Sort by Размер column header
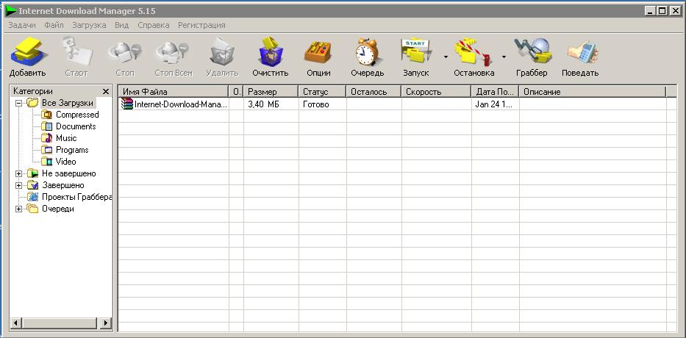This screenshot has width=686, height=338. pos(271,92)
